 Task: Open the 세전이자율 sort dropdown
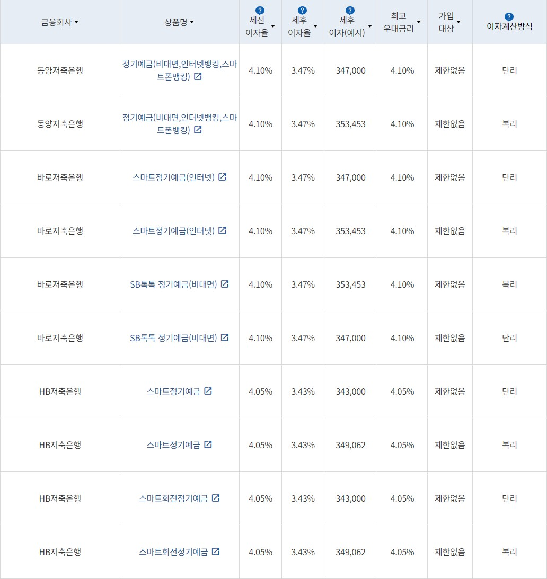(x=273, y=25)
